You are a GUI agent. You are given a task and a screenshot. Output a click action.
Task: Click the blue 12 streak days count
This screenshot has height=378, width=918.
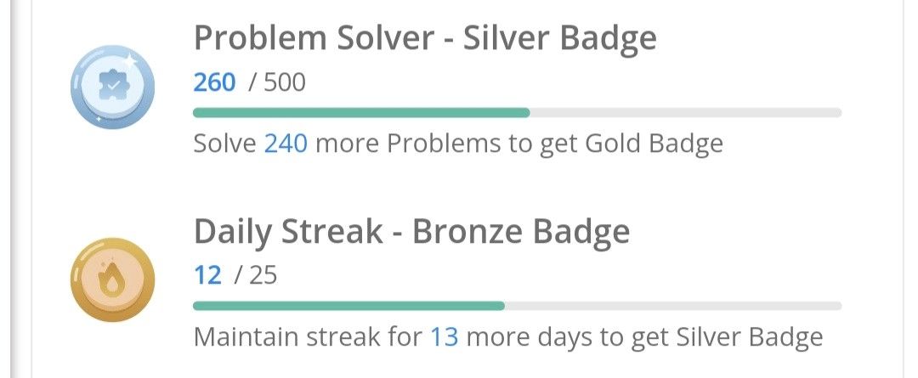click(x=208, y=275)
